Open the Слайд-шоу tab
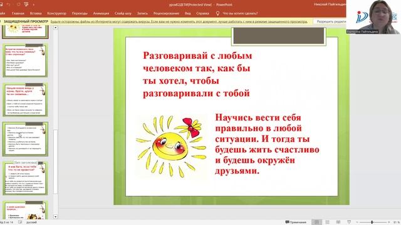Screen dimensions: 401x225 pos(123,13)
